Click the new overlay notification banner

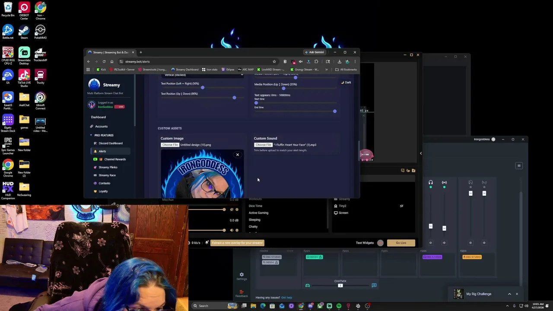pos(237,243)
